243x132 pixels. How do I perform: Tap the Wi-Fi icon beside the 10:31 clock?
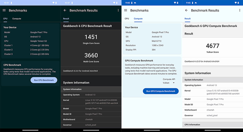coord(53,2)
